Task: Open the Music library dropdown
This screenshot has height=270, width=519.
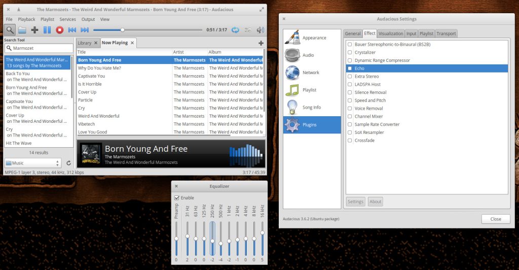Action: 33,163
